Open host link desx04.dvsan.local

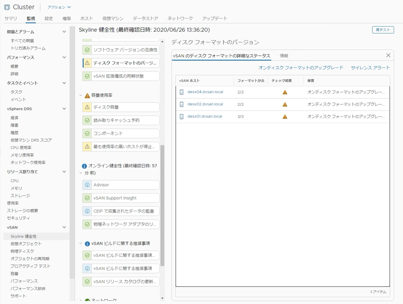205,92
